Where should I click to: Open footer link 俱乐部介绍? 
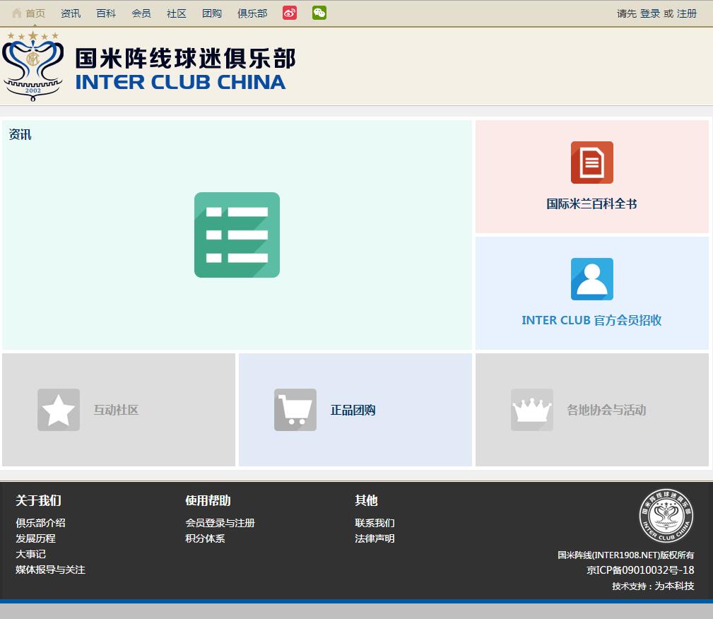[x=40, y=523]
